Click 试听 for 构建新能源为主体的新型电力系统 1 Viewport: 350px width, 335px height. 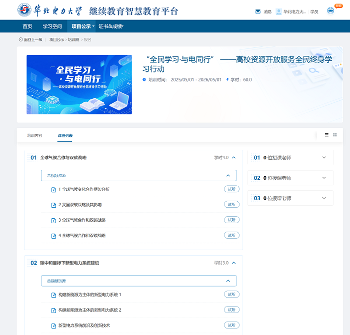coord(231,295)
